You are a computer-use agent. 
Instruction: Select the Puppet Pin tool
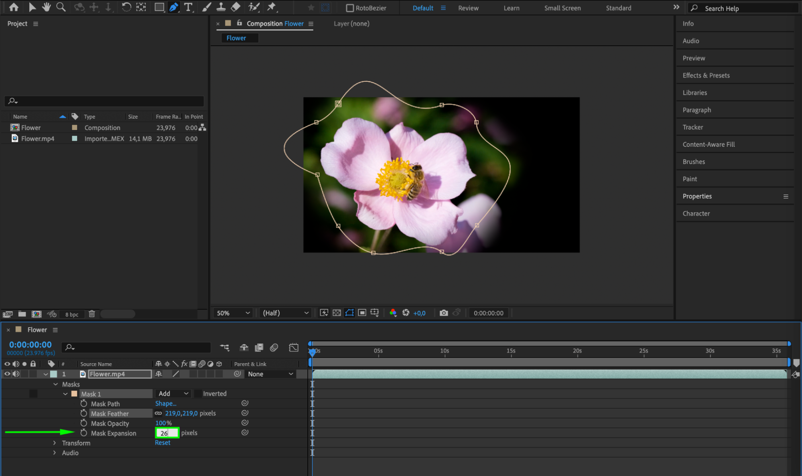[272, 7]
